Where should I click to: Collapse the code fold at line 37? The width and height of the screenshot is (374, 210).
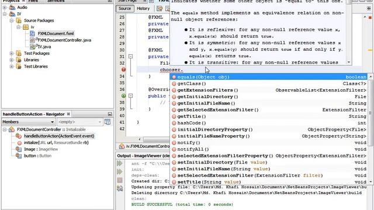point(131,96)
